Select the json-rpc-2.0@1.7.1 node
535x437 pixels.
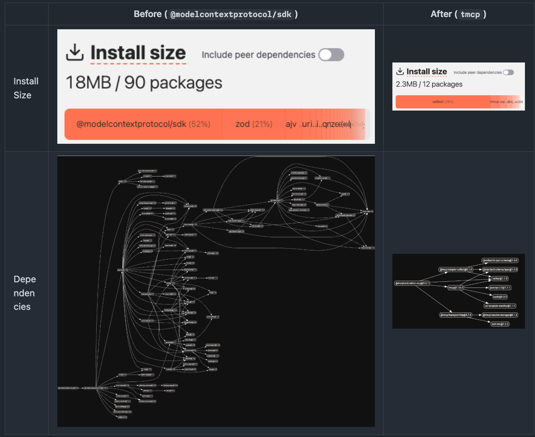(500, 288)
